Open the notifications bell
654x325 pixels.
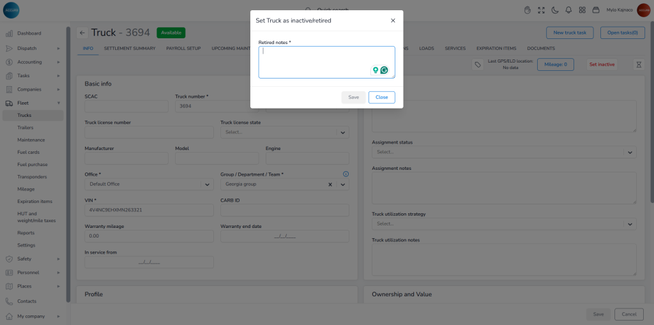click(x=568, y=10)
